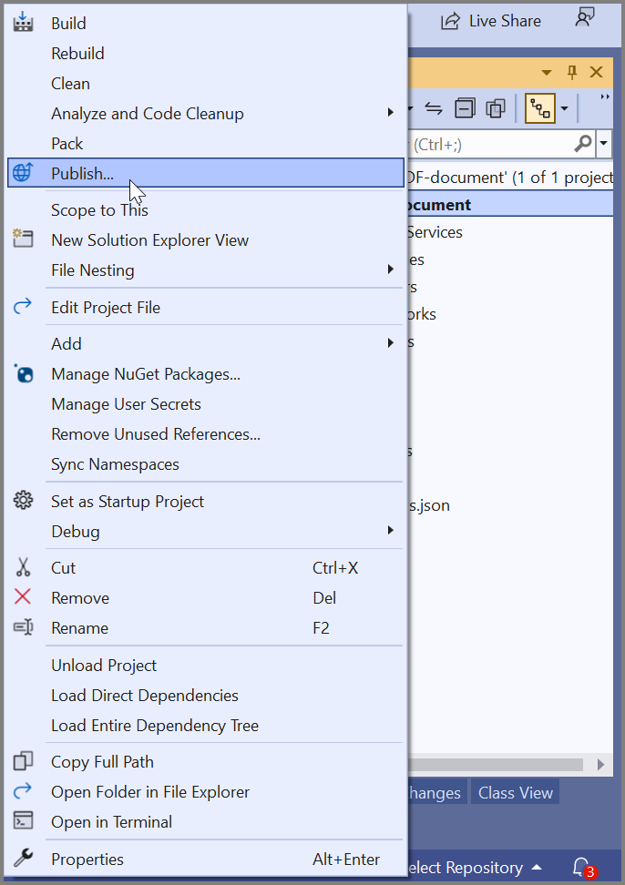The width and height of the screenshot is (625, 885).
Task: Toggle the auto-hide pin on Solution Explorer
Action: point(572,72)
